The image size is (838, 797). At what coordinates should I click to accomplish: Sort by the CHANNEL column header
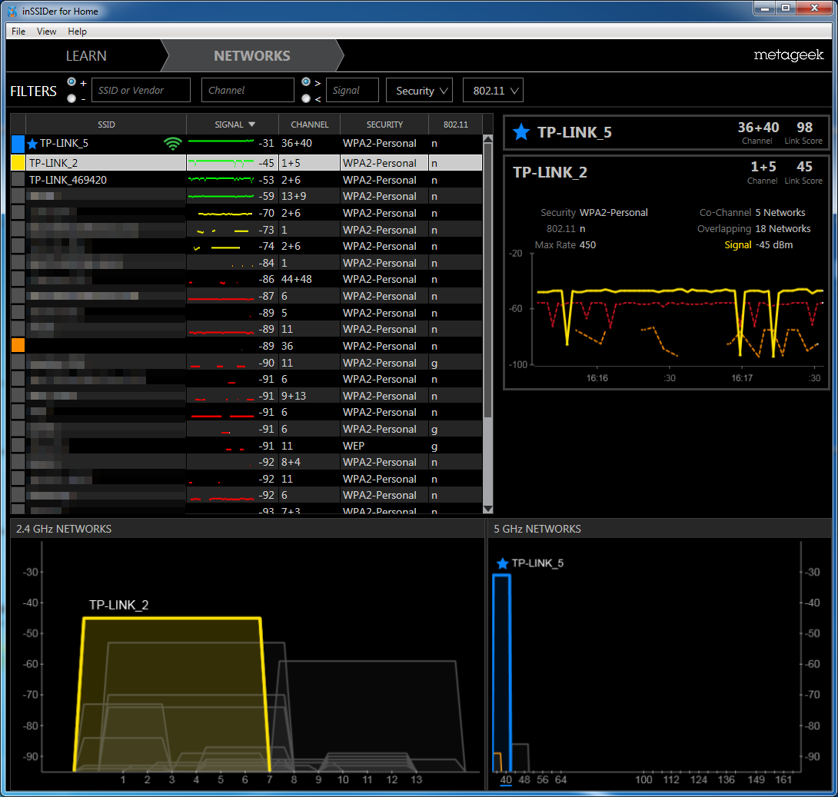click(309, 125)
